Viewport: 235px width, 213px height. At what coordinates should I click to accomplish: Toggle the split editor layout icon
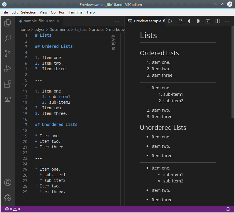(x=217, y=21)
